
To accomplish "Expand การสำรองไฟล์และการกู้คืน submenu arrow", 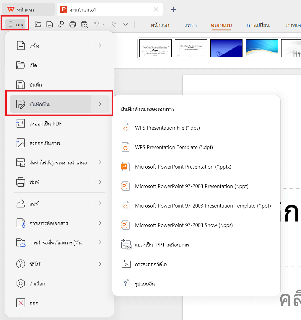I will click(100, 242).
